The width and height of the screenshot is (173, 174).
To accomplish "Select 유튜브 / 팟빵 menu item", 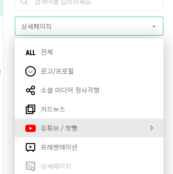I will click(x=89, y=128).
